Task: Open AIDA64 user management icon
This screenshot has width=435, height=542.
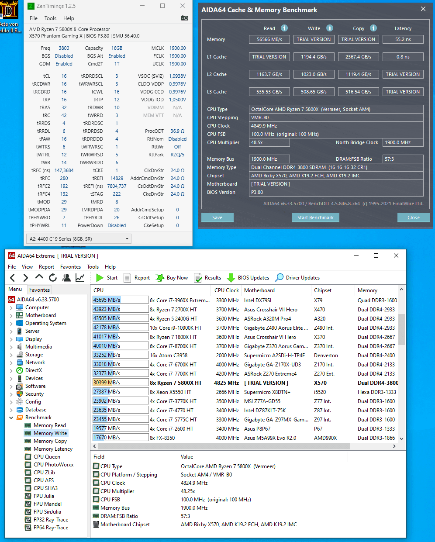Action: (x=66, y=278)
